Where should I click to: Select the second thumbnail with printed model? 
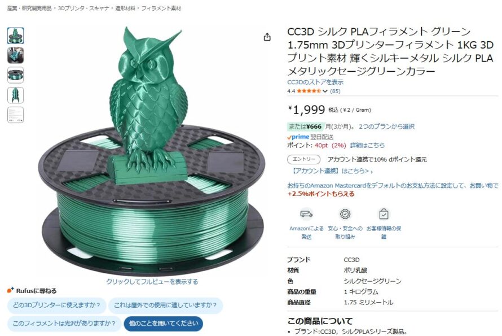click(15, 55)
